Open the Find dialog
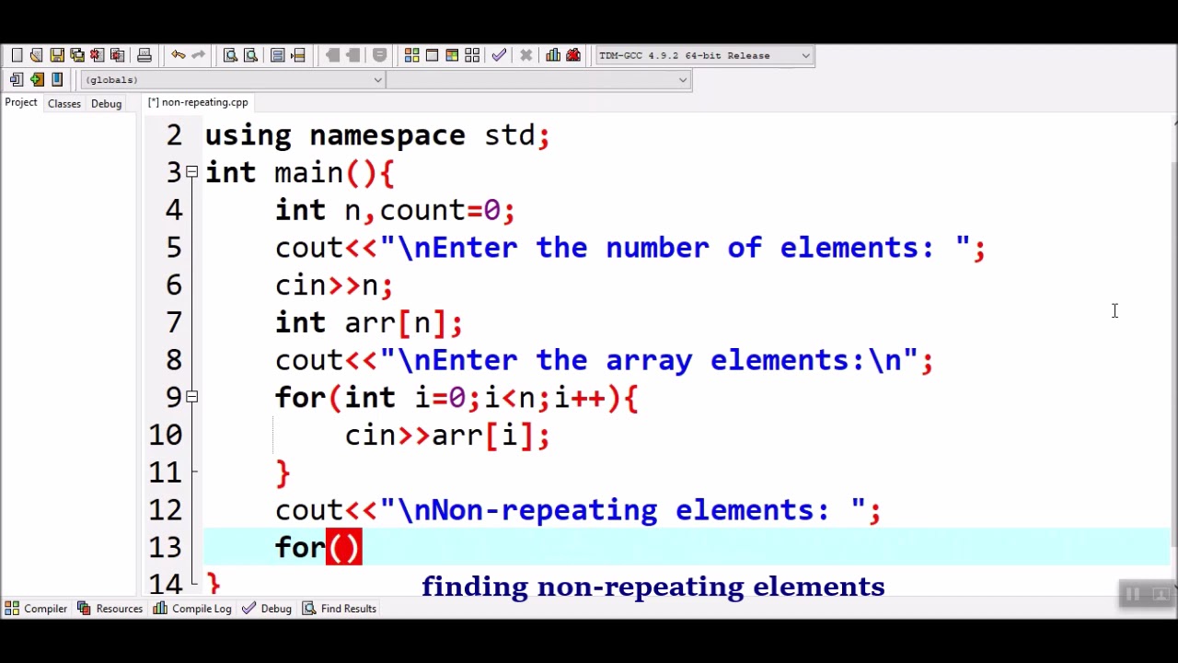This screenshot has height=663, width=1178. click(x=231, y=55)
